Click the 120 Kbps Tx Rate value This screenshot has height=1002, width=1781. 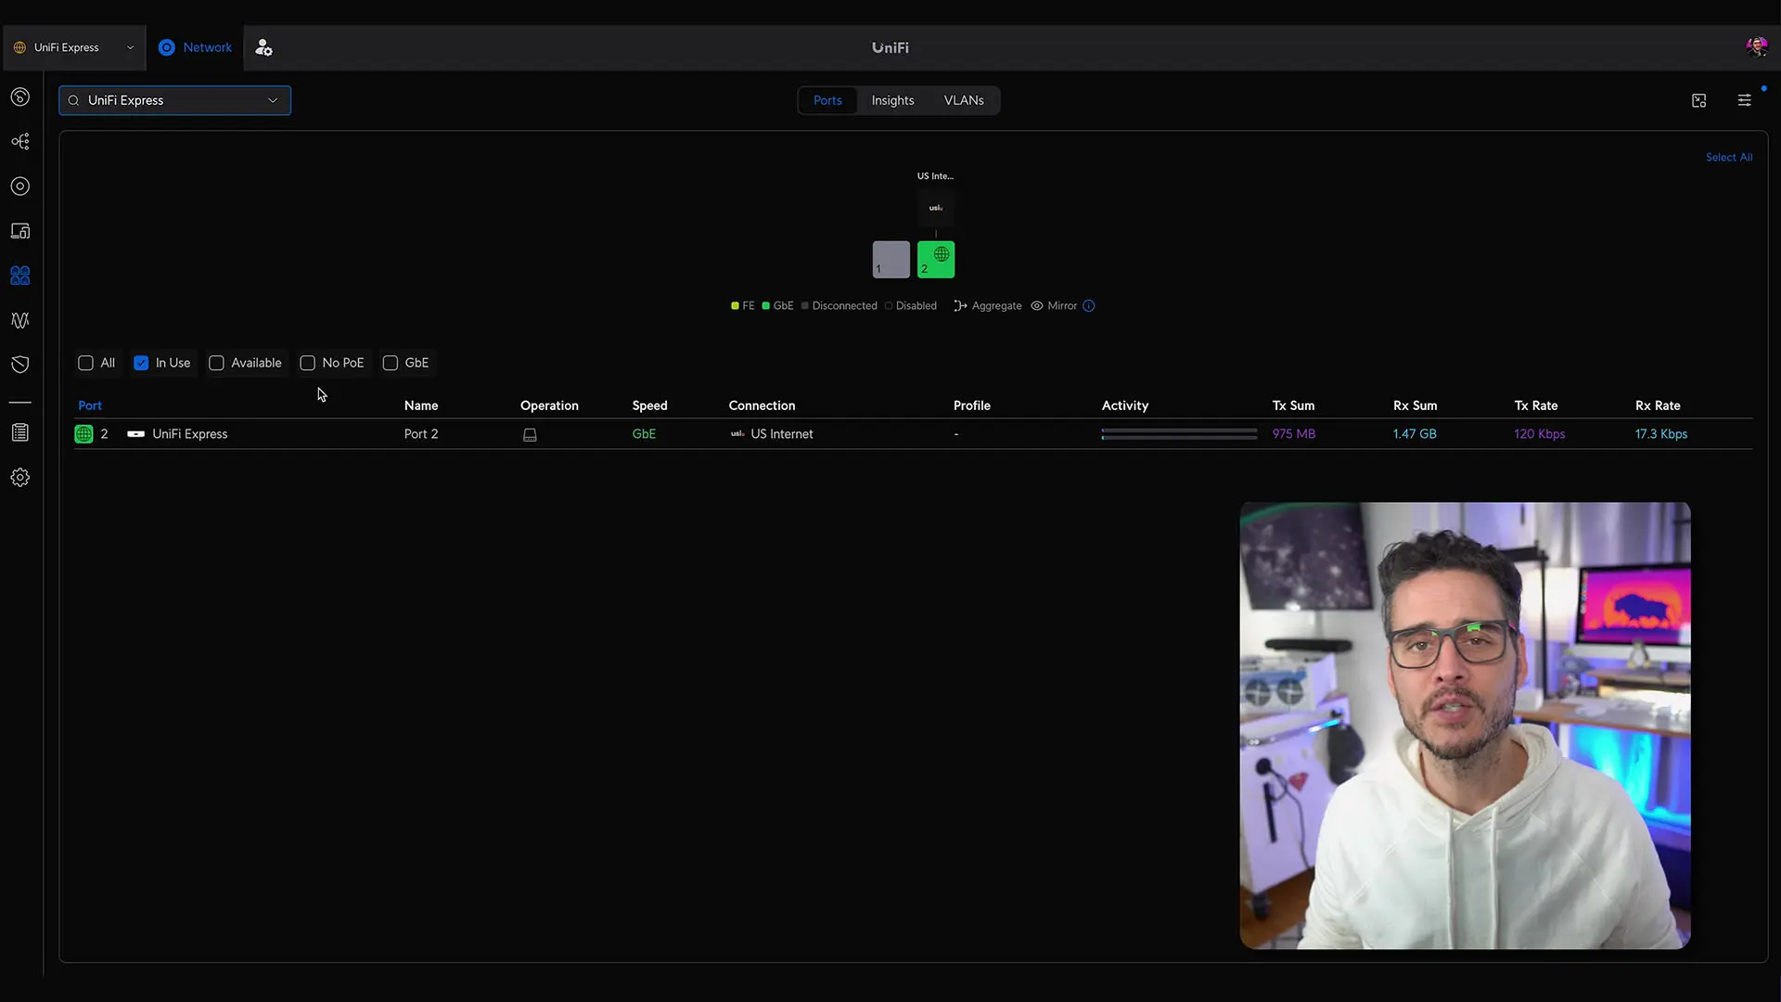pos(1540,434)
